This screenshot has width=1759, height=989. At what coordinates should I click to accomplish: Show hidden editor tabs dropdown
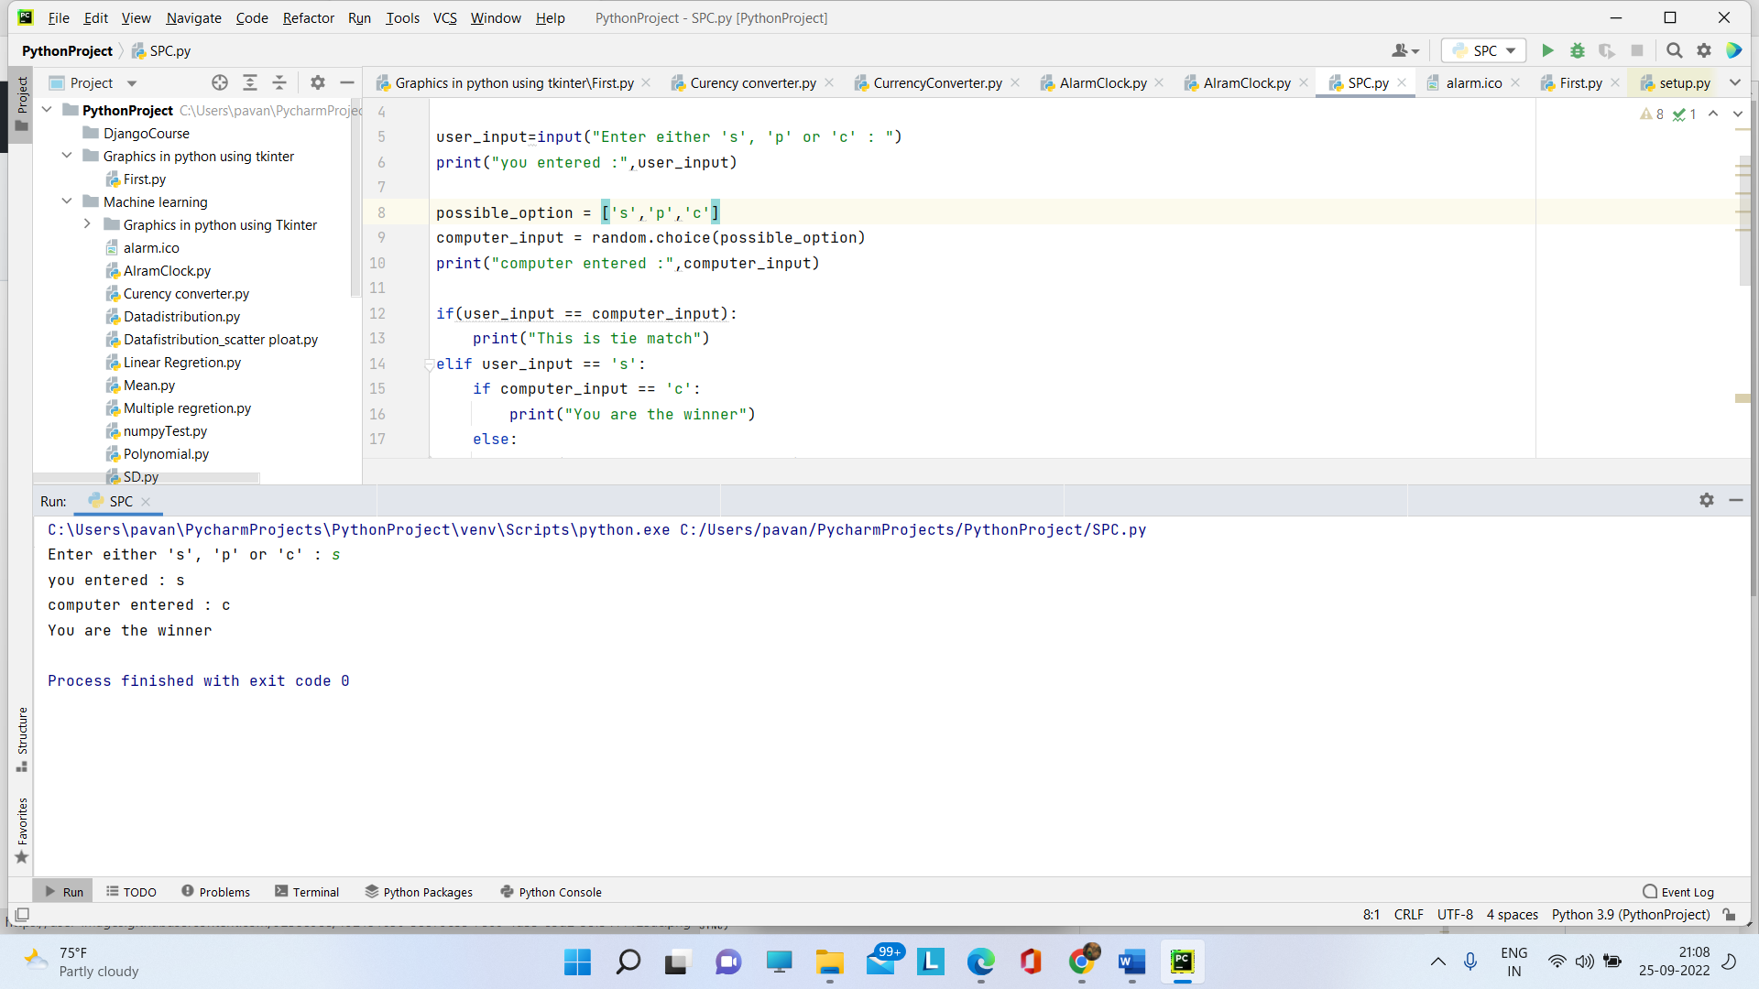(x=1734, y=82)
